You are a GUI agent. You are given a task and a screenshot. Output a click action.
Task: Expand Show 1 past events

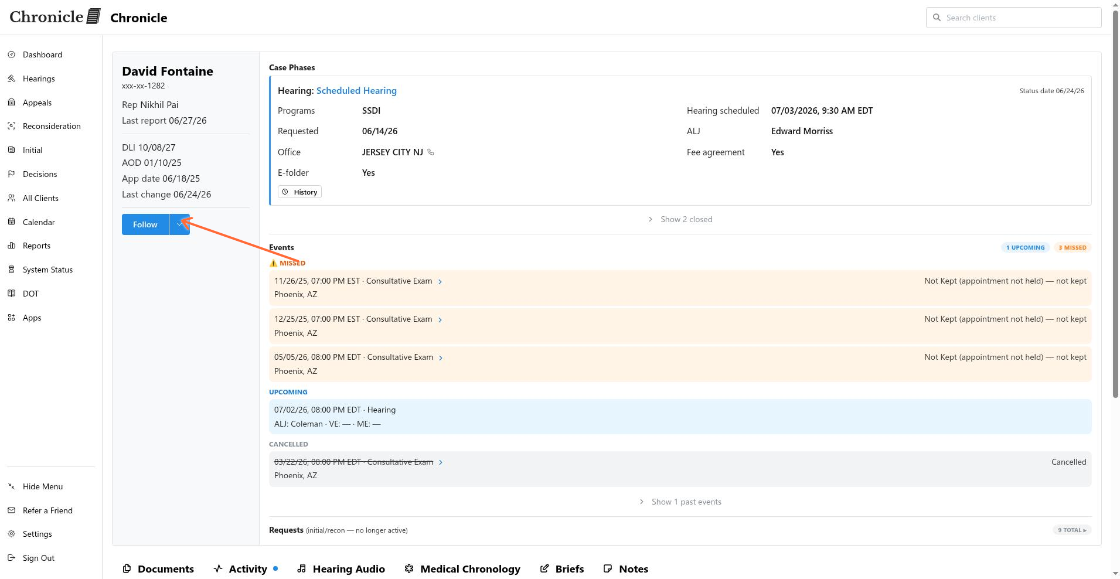(x=680, y=502)
